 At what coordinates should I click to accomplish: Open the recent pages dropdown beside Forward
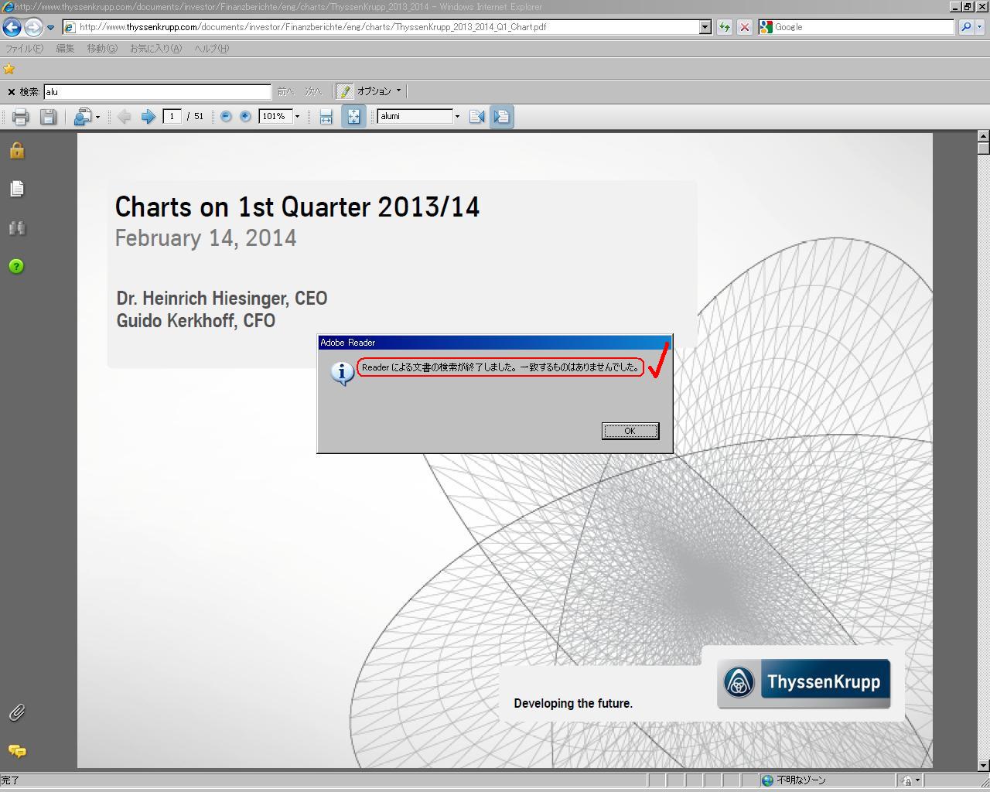[x=51, y=27]
